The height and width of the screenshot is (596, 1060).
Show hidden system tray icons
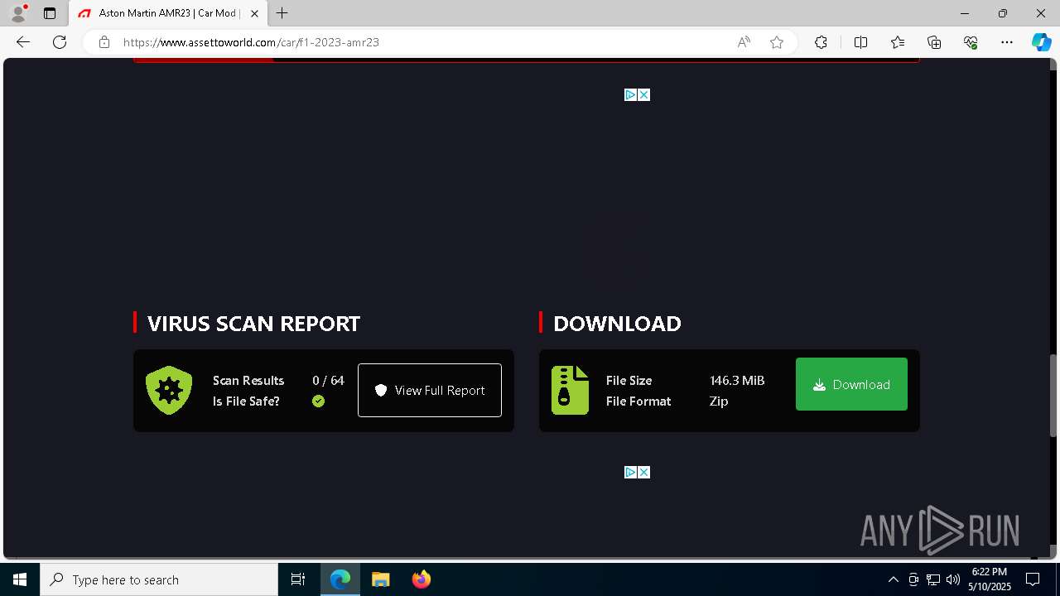(893, 579)
